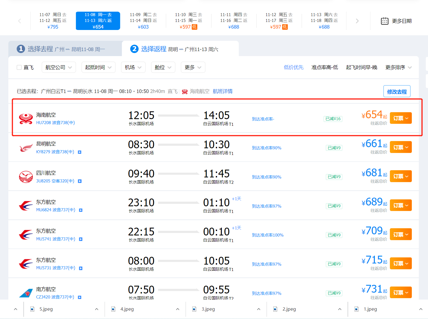Click the China Eastern logo of MU5731
Screen dimensions: 428x319
pyautogui.click(x=26, y=264)
